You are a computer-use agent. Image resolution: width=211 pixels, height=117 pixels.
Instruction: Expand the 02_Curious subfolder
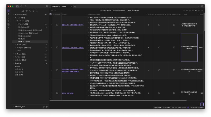17,27
